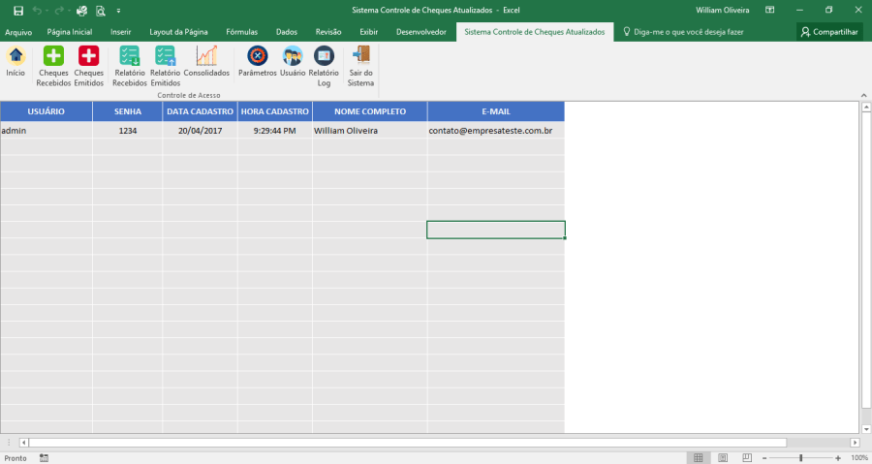This screenshot has height=464, width=872.
Task: Select the admin user cell
Action: [47, 131]
